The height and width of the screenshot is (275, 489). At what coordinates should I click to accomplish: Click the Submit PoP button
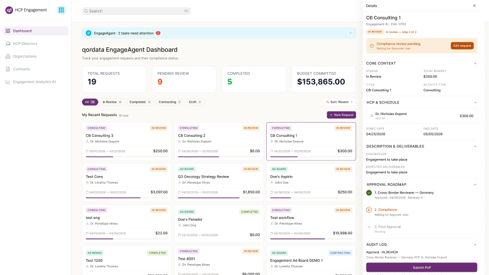coord(421,267)
